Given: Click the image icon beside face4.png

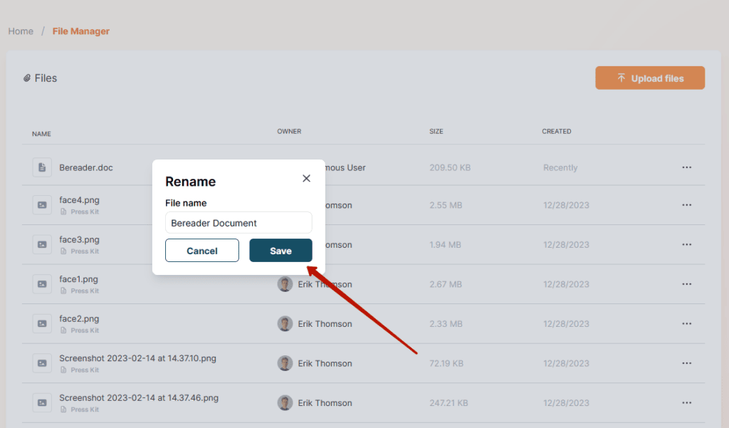Looking at the screenshot, I should click(x=42, y=205).
